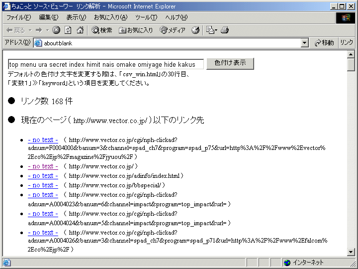Expand the address bar dropdown list
The image size is (358, 269).
pyautogui.click(x=304, y=43)
